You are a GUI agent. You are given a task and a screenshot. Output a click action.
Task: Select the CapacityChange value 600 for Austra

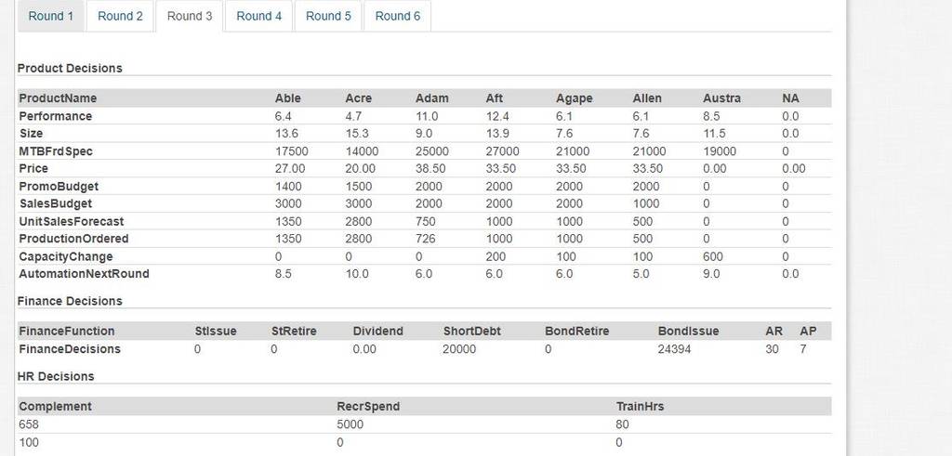pos(713,256)
